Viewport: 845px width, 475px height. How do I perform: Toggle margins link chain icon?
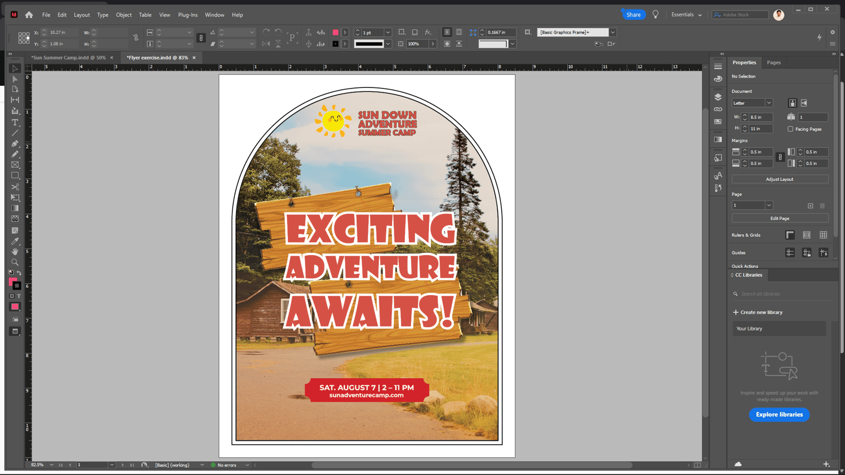[x=780, y=157]
